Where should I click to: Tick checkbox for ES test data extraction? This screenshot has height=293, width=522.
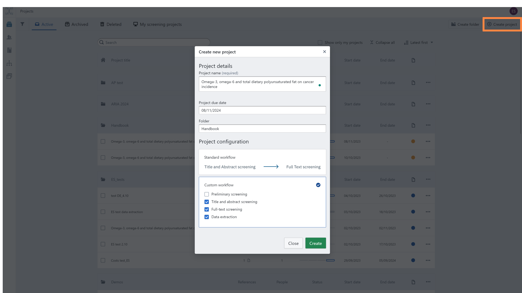pos(103,212)
